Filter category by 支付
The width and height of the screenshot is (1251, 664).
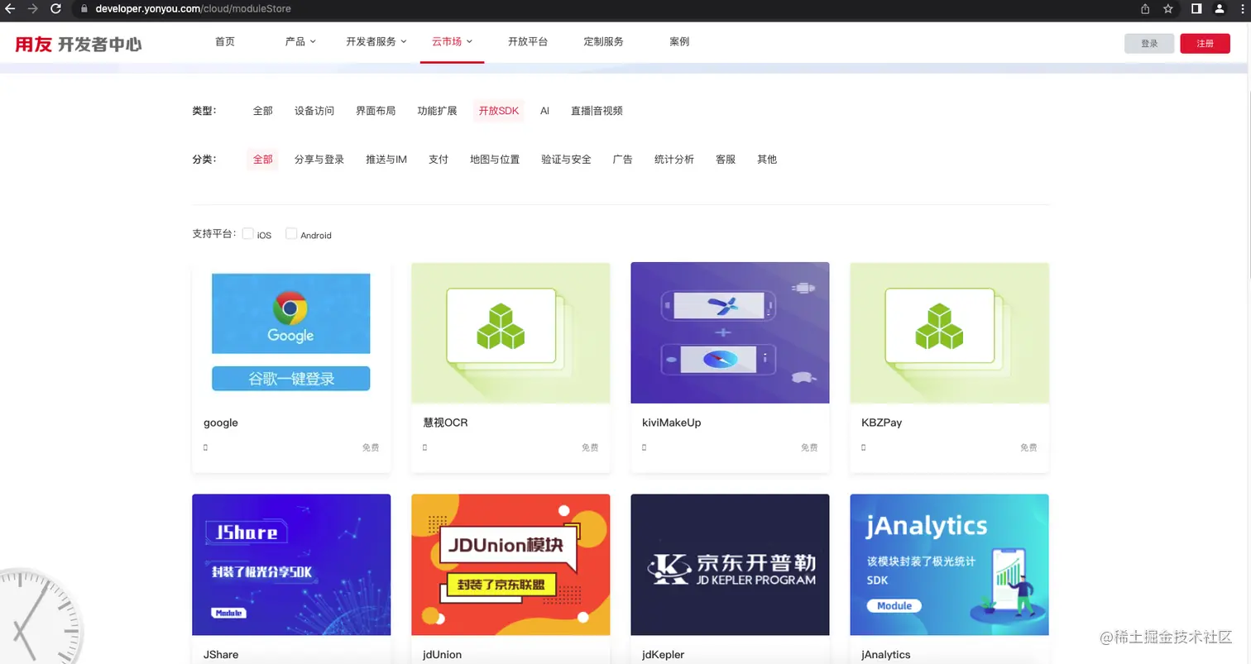439,160
